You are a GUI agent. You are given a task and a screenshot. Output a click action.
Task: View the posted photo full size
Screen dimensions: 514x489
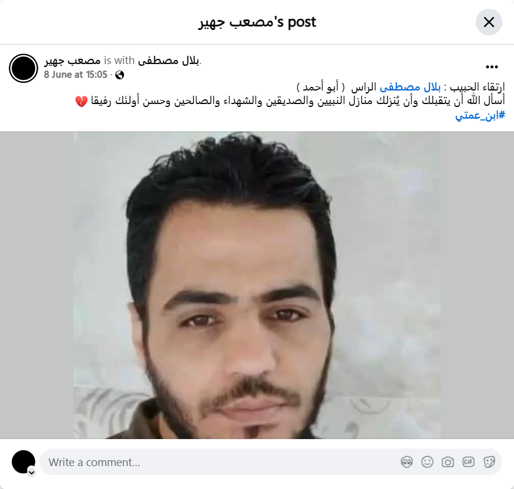click(257, 285)
